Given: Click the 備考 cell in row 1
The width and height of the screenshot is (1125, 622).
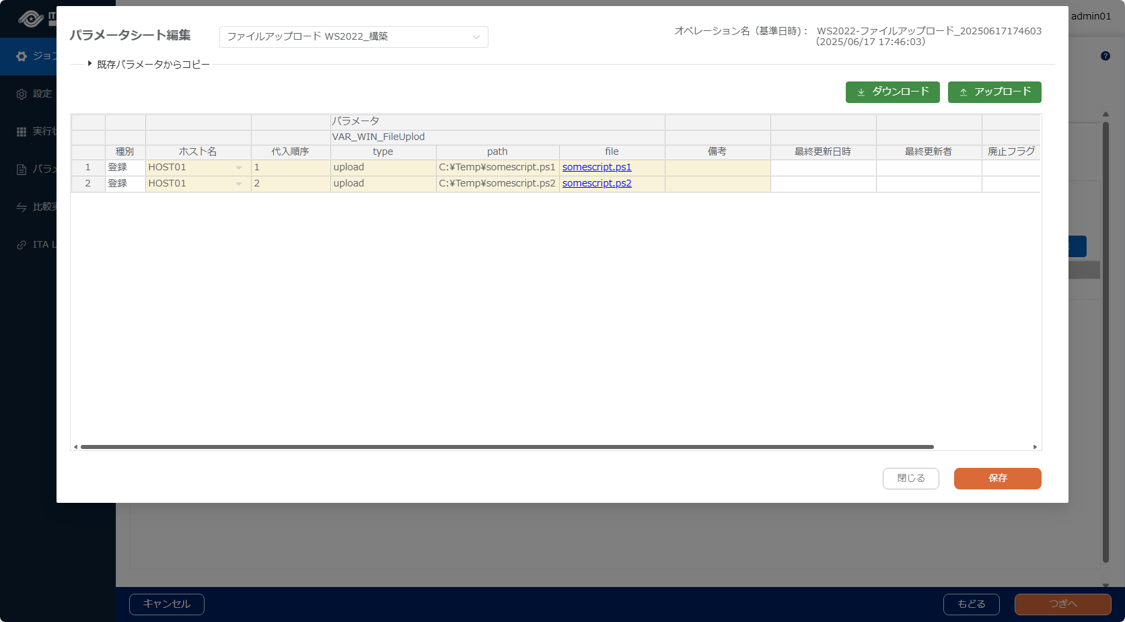Looking at the screenshot, I should click(x=717, y=168).
